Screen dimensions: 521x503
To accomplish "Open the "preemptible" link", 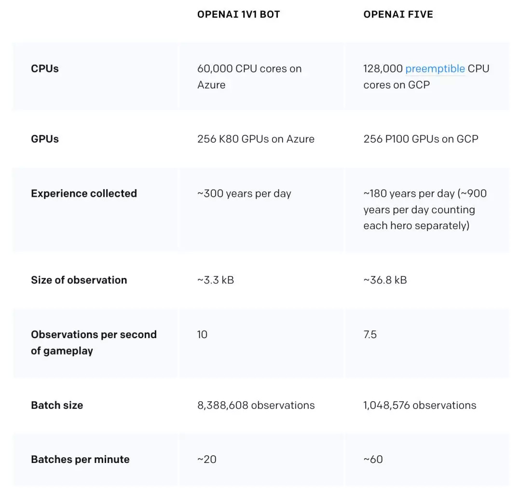I will tap(435, 68).
